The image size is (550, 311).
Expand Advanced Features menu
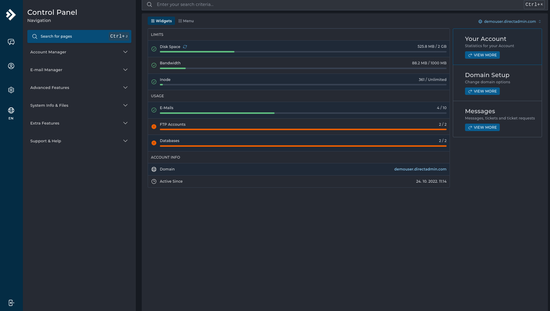79,87
